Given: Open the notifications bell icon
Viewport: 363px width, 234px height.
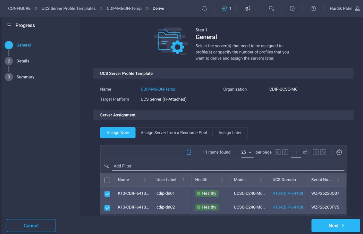Looking at the screenshot, I should (204, 9).
